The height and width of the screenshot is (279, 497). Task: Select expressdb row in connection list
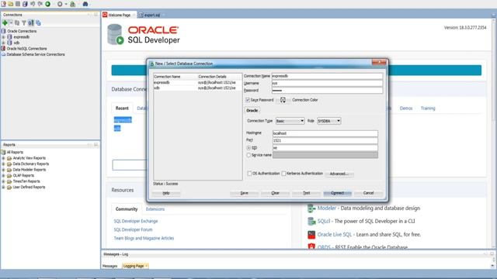click(197, 83)
